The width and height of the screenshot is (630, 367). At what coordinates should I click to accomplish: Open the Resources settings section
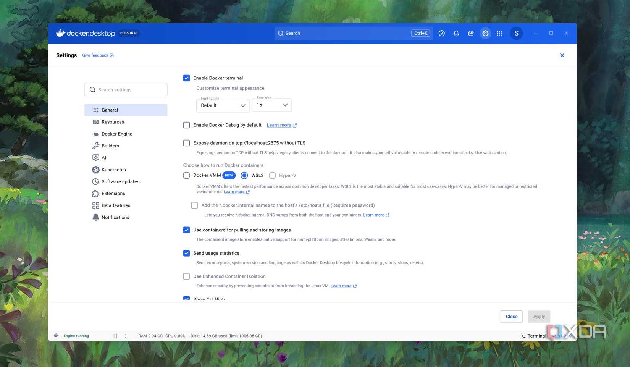click(x=126, y=122)
